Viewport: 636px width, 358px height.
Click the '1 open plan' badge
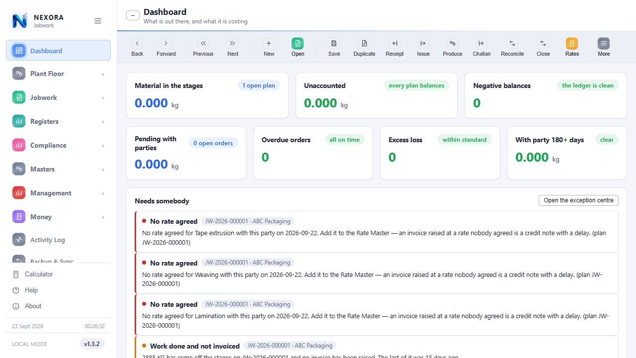coord(259,86)
